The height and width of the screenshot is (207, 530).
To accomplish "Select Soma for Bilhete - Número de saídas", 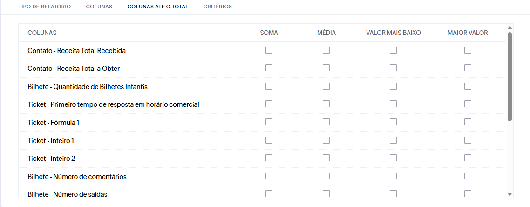I will pyautogui.click(x=269, y=193).
